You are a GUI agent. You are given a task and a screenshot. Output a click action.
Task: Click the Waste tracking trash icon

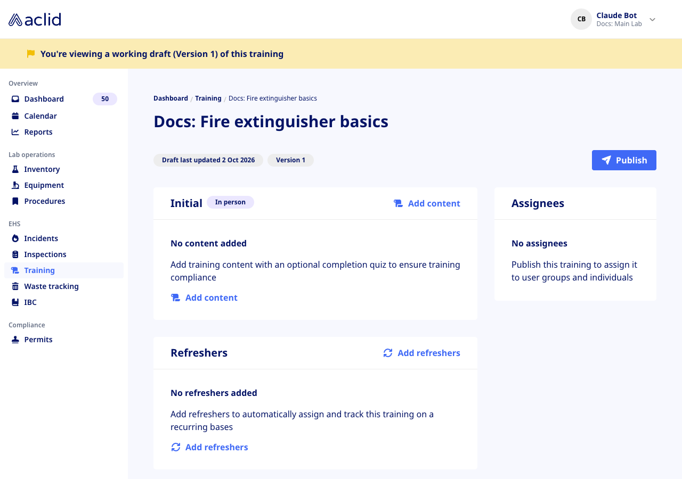(x=15, y=286)
